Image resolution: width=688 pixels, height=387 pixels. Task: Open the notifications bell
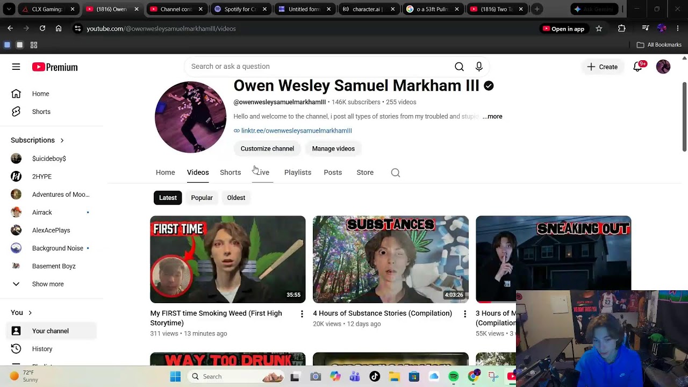coord(637,67)
